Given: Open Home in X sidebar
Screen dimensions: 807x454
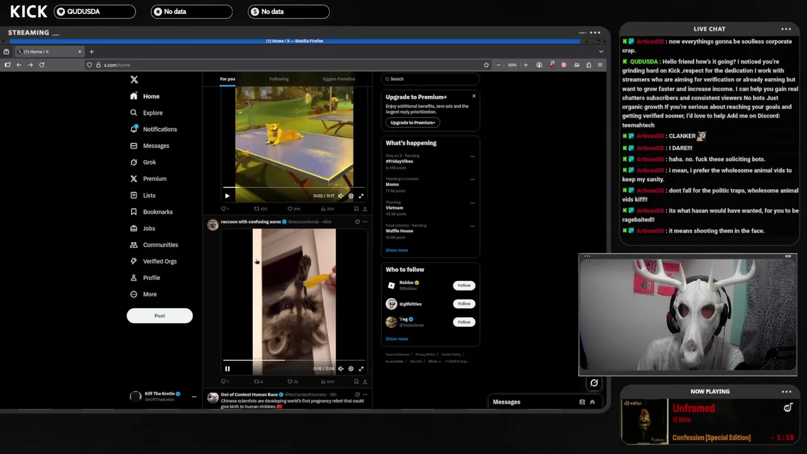Looking at the screenshot, I should click(144, 96).
